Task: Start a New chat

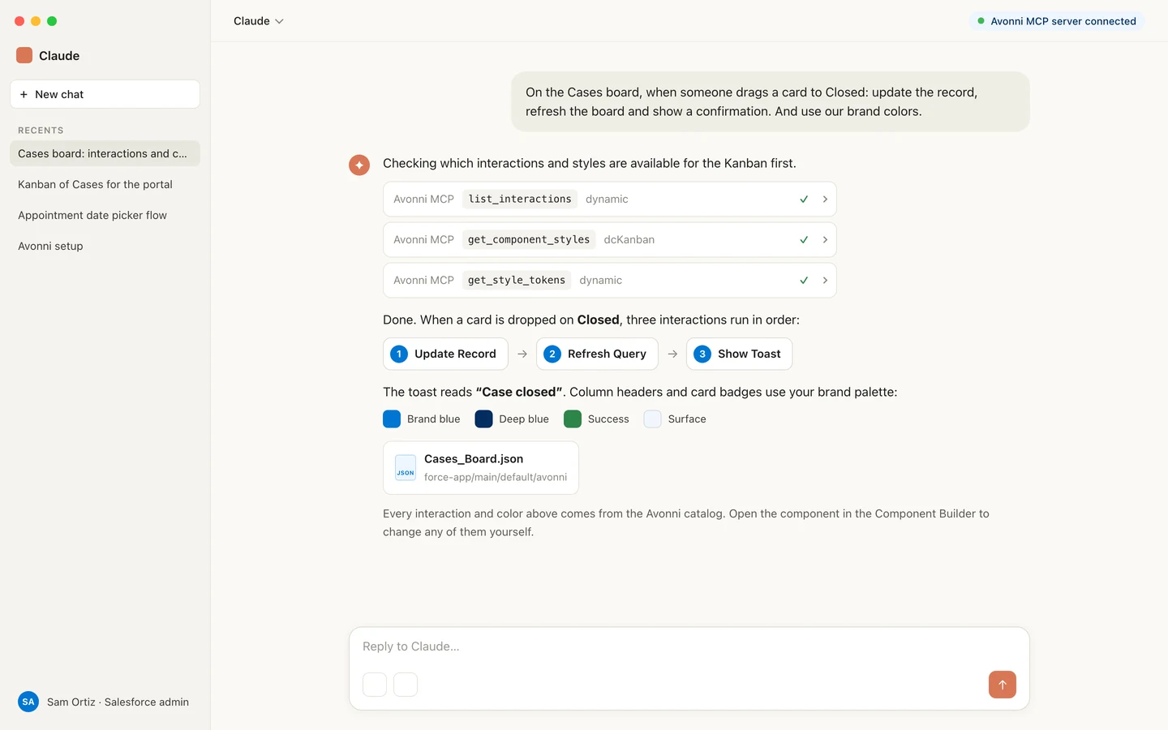Action: (105, 94)
